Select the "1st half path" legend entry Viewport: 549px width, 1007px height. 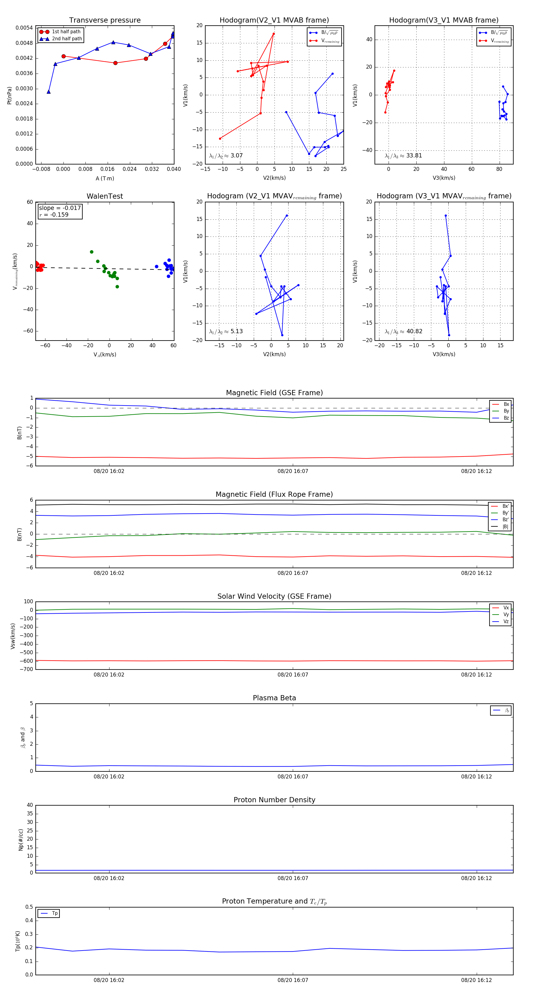click(60, 32)
